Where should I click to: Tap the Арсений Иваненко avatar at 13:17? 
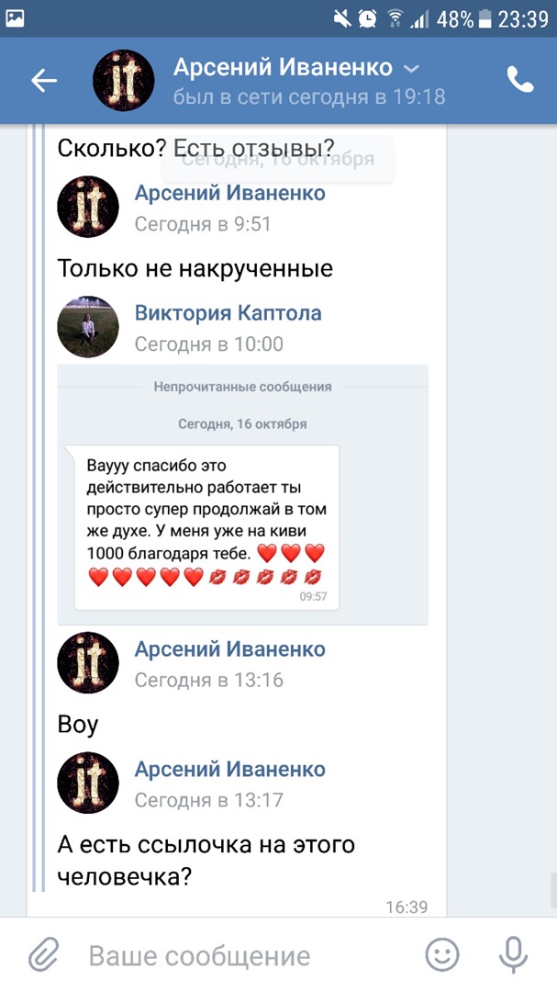pyautogui.click(x=88, y=783)
